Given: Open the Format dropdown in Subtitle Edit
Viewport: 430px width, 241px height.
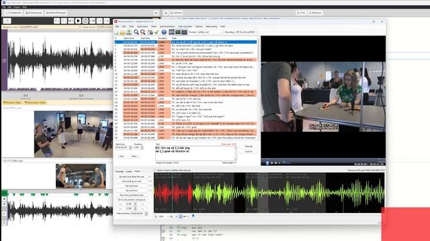Looking at the screenshot, I should 210,32.
